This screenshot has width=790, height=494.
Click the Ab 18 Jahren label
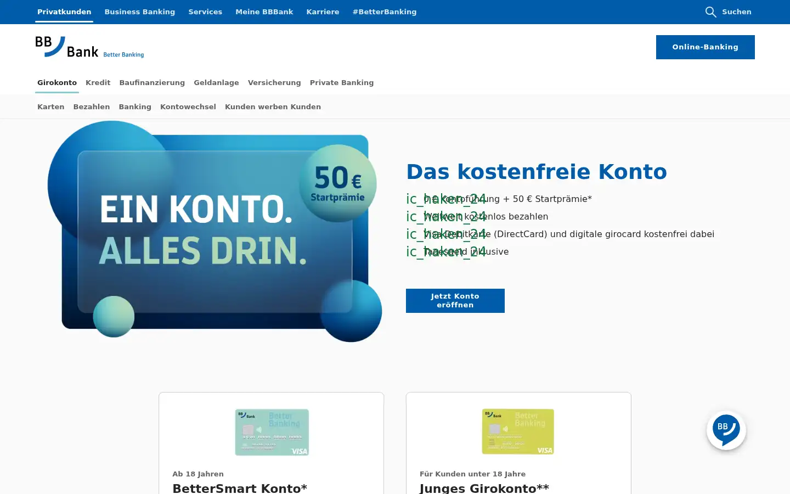pos(198,474)
